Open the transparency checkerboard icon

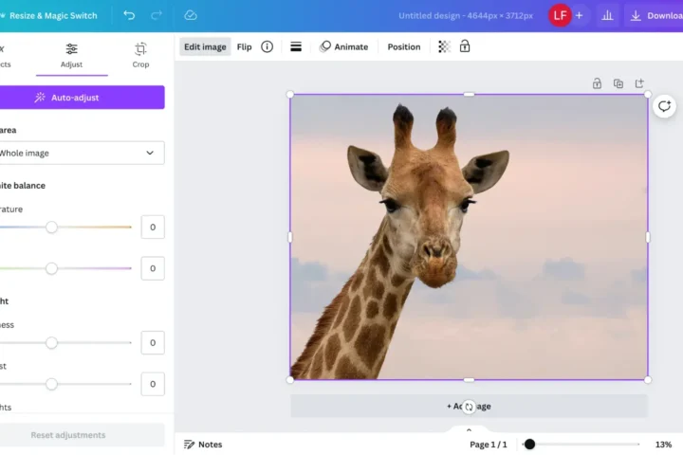point(443,46)
